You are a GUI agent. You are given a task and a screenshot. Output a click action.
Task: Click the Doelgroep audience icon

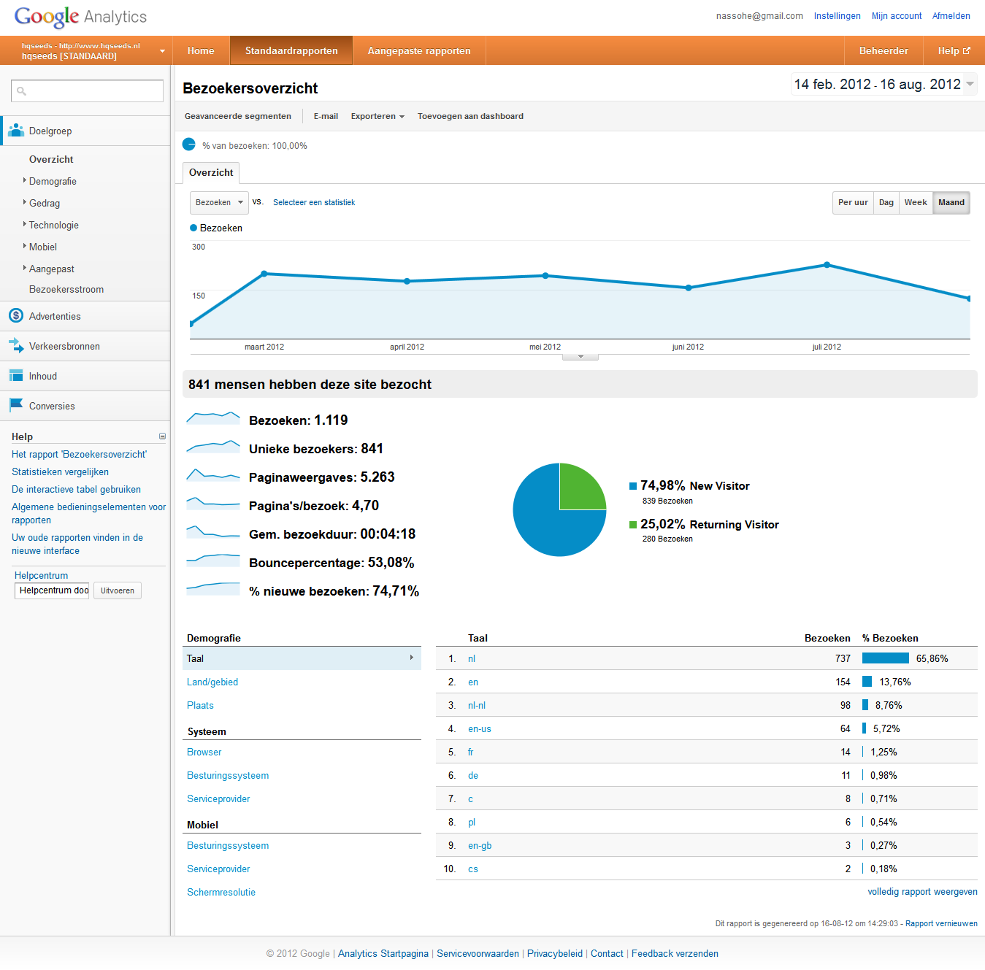pos(16,131)
